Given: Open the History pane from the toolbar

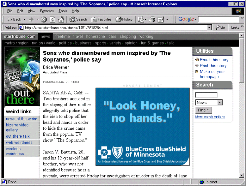Looking at the screenshot, I should point(124,19).
